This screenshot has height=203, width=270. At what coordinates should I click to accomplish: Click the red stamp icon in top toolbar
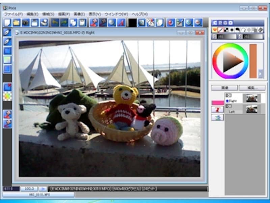(x=94, y=23)
